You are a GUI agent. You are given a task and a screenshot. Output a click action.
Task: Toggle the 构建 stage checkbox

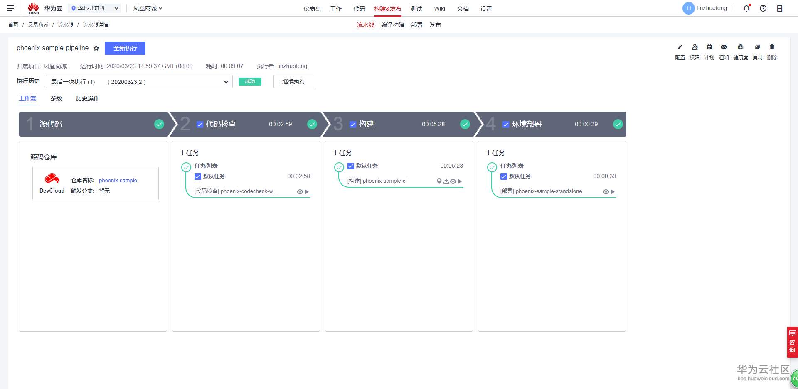[353, 125]
